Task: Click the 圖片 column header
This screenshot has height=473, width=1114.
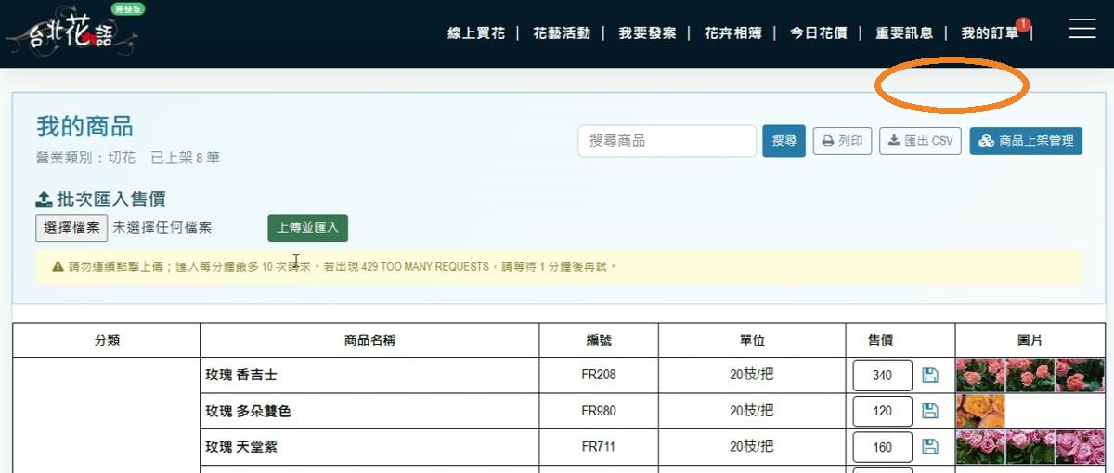Action: (1030, 340)
